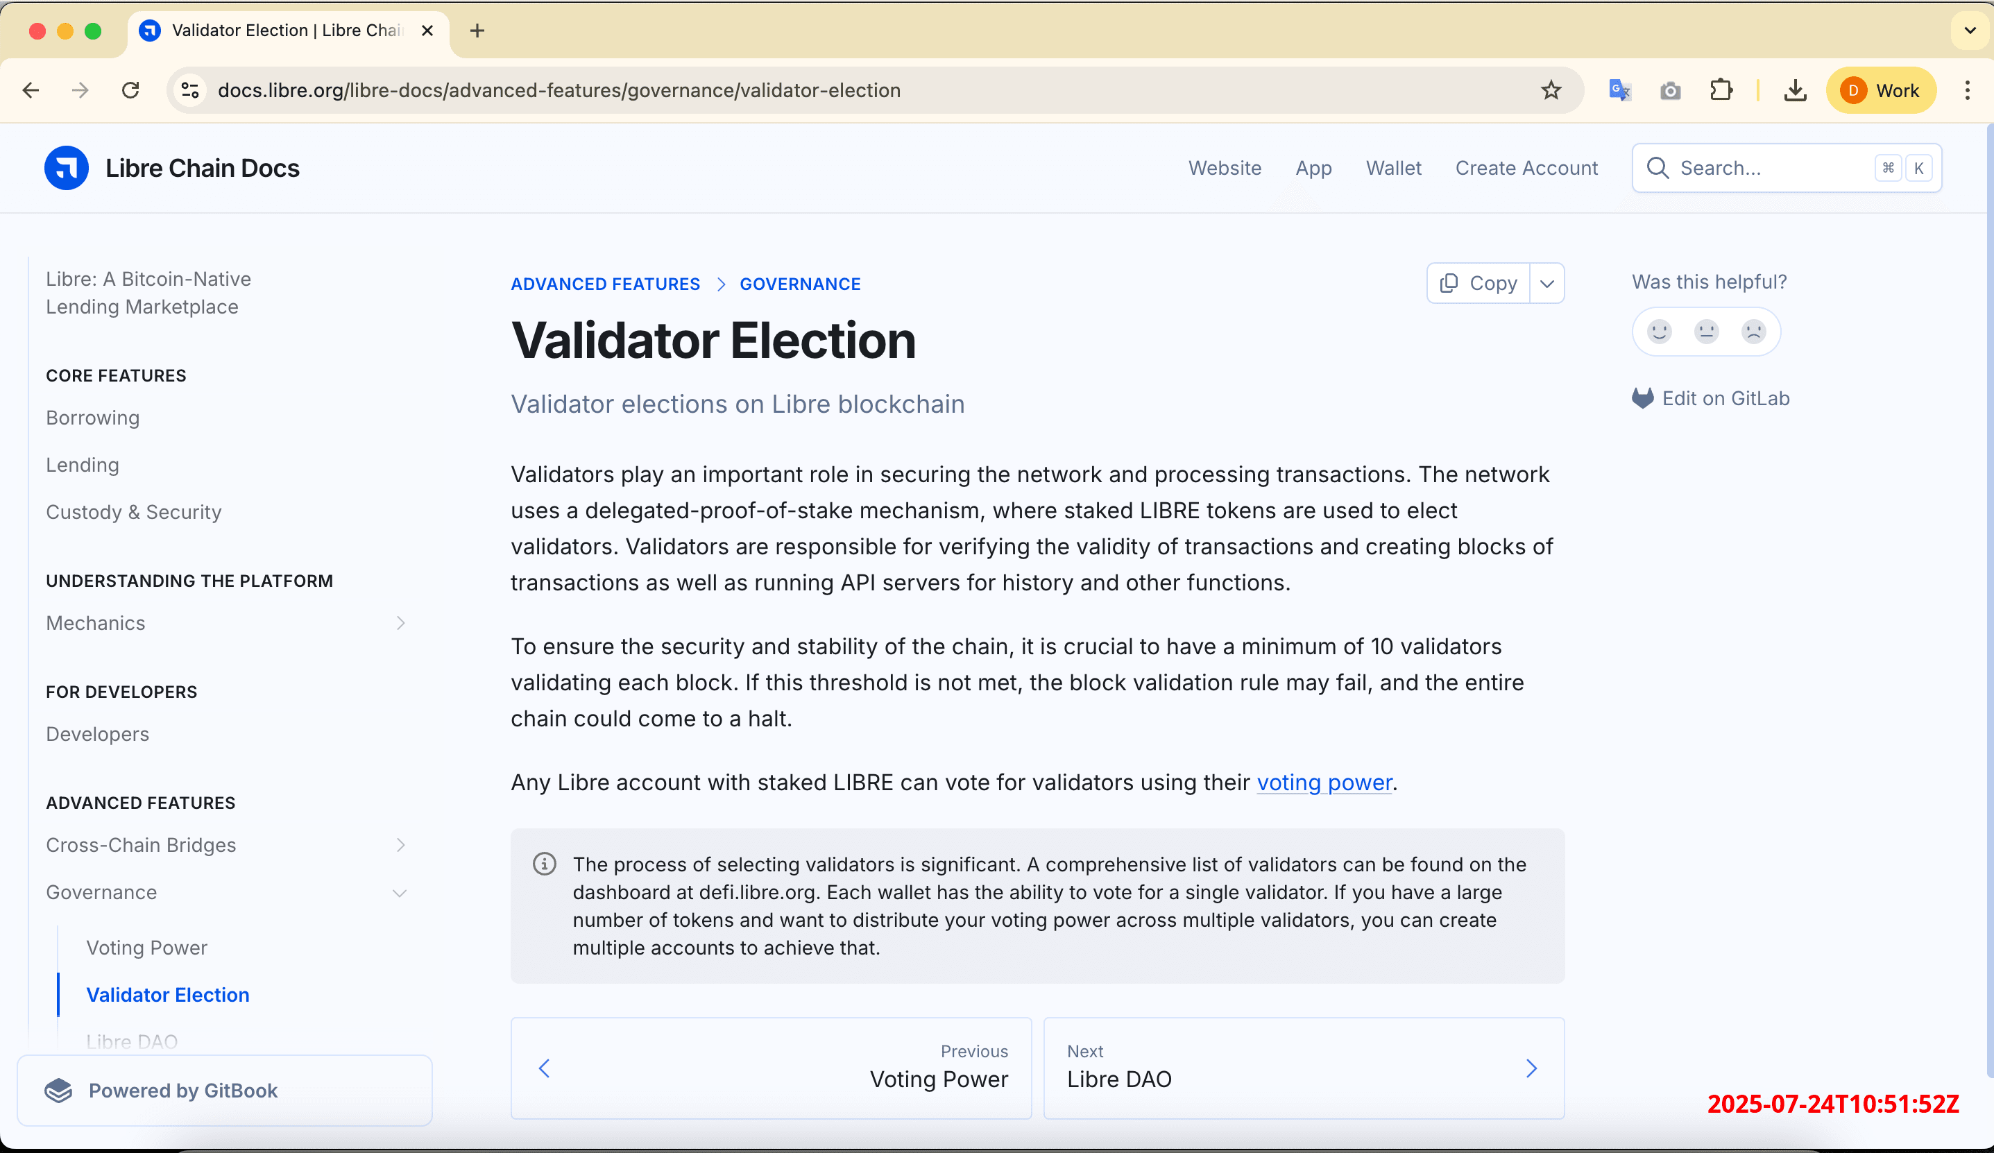This screenshot has width=1994, height=1153.
Task: Click the search input field
Action: pyautogui.click(x=1764, y=168)
